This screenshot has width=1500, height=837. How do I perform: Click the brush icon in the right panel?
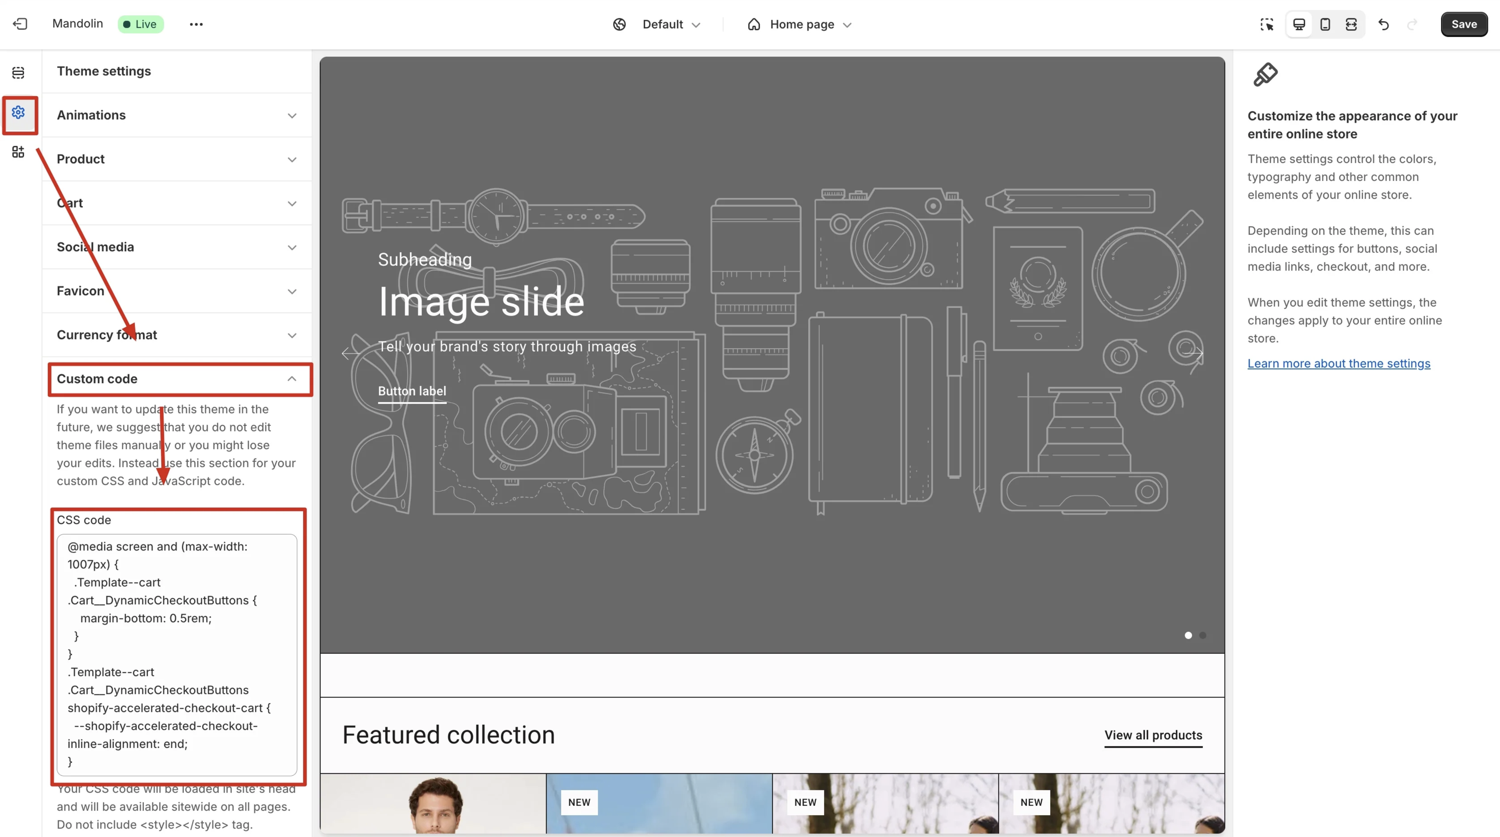[1265, 75]
